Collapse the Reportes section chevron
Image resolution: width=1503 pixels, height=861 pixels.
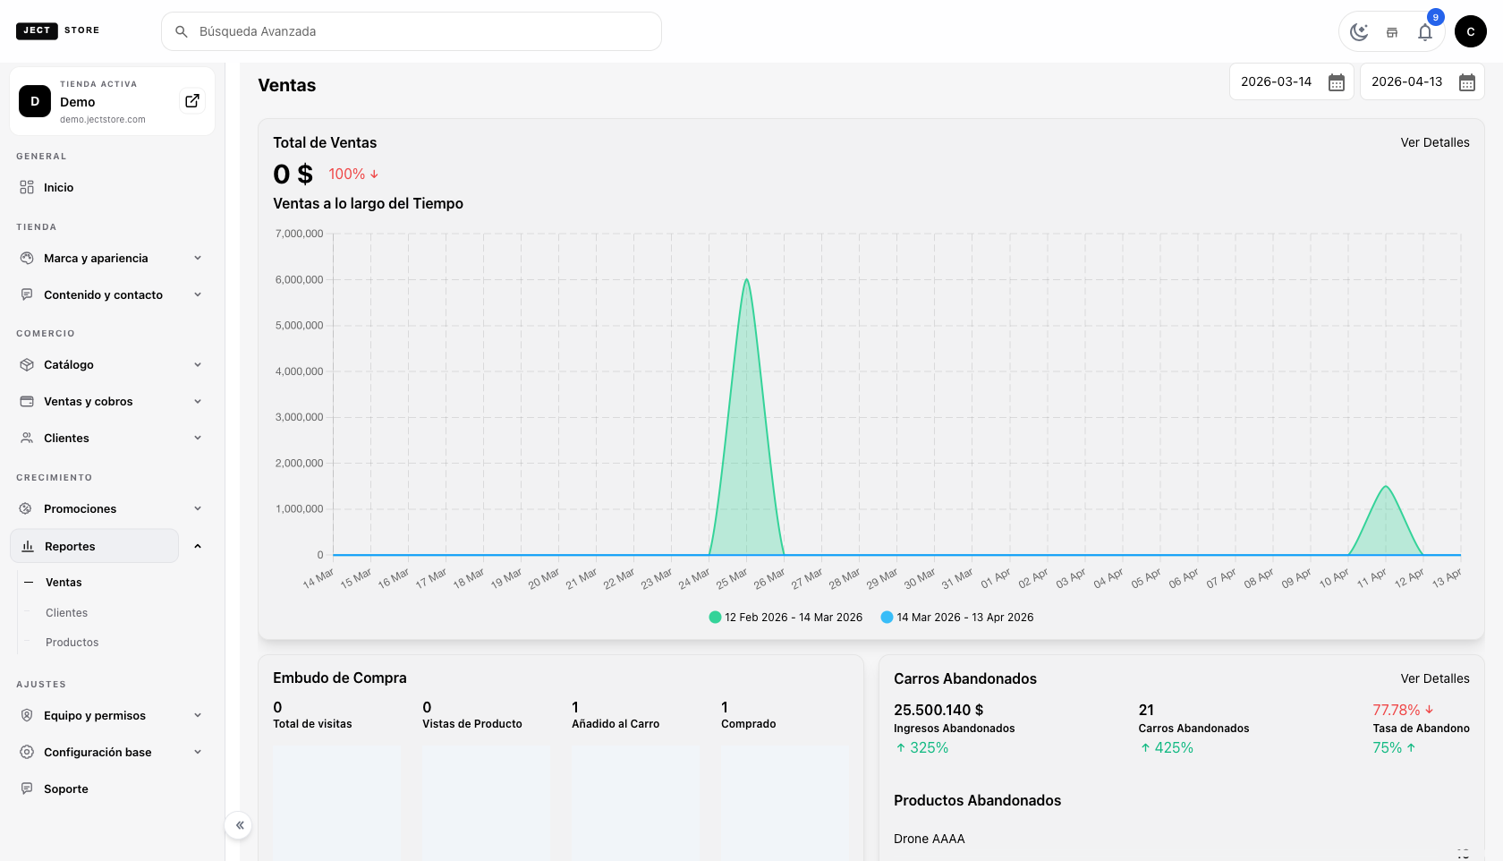pyautogui.click(x=198, y=546)
